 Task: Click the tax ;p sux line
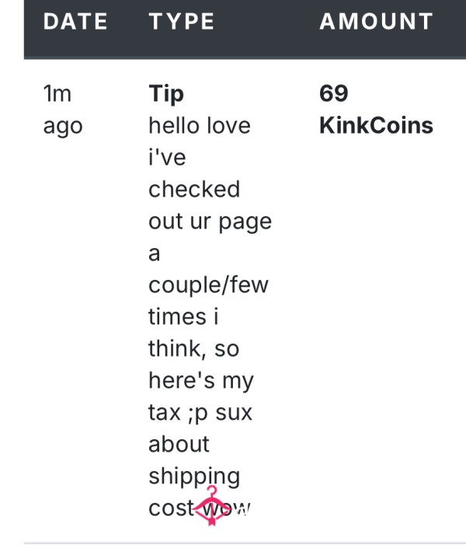tap(200, 413)
